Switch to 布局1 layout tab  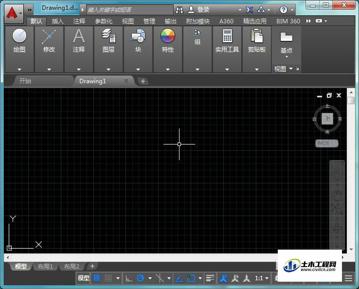tap(45, 266)
